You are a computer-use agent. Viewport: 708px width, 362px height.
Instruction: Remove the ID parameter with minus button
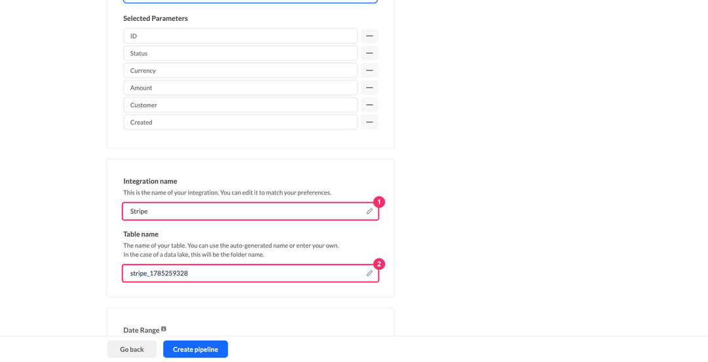click(x=369, y=36)
